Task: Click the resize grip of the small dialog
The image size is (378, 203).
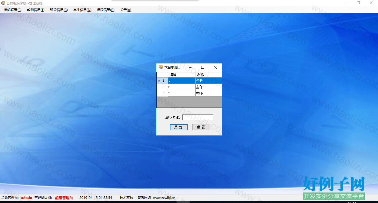Action: tap(220, 134)
